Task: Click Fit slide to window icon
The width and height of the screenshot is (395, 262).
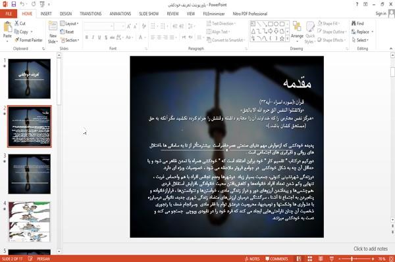Action: (391, 259)
